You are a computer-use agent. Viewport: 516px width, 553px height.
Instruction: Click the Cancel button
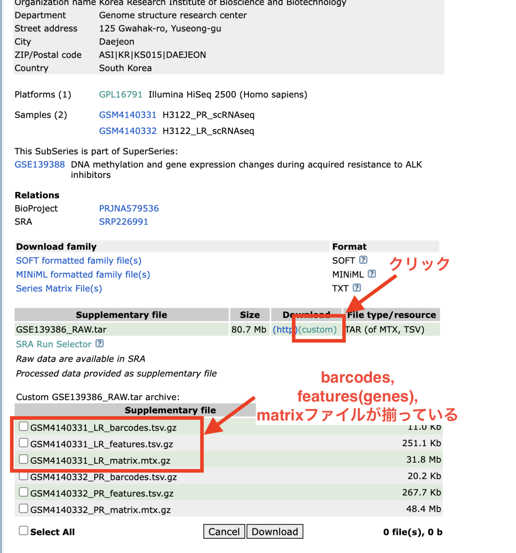(x=224, y=532)
